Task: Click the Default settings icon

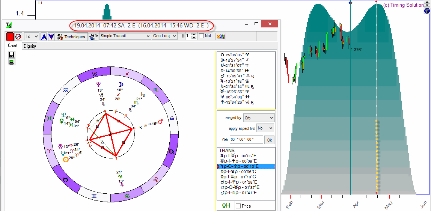Action: click(93, 36)
